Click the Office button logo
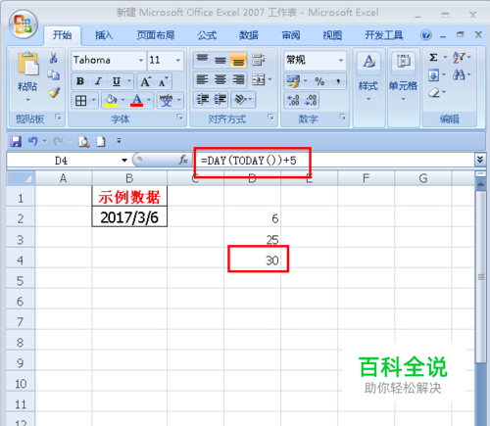This screenshot has width=490, height=426. [x=24, y=24]
